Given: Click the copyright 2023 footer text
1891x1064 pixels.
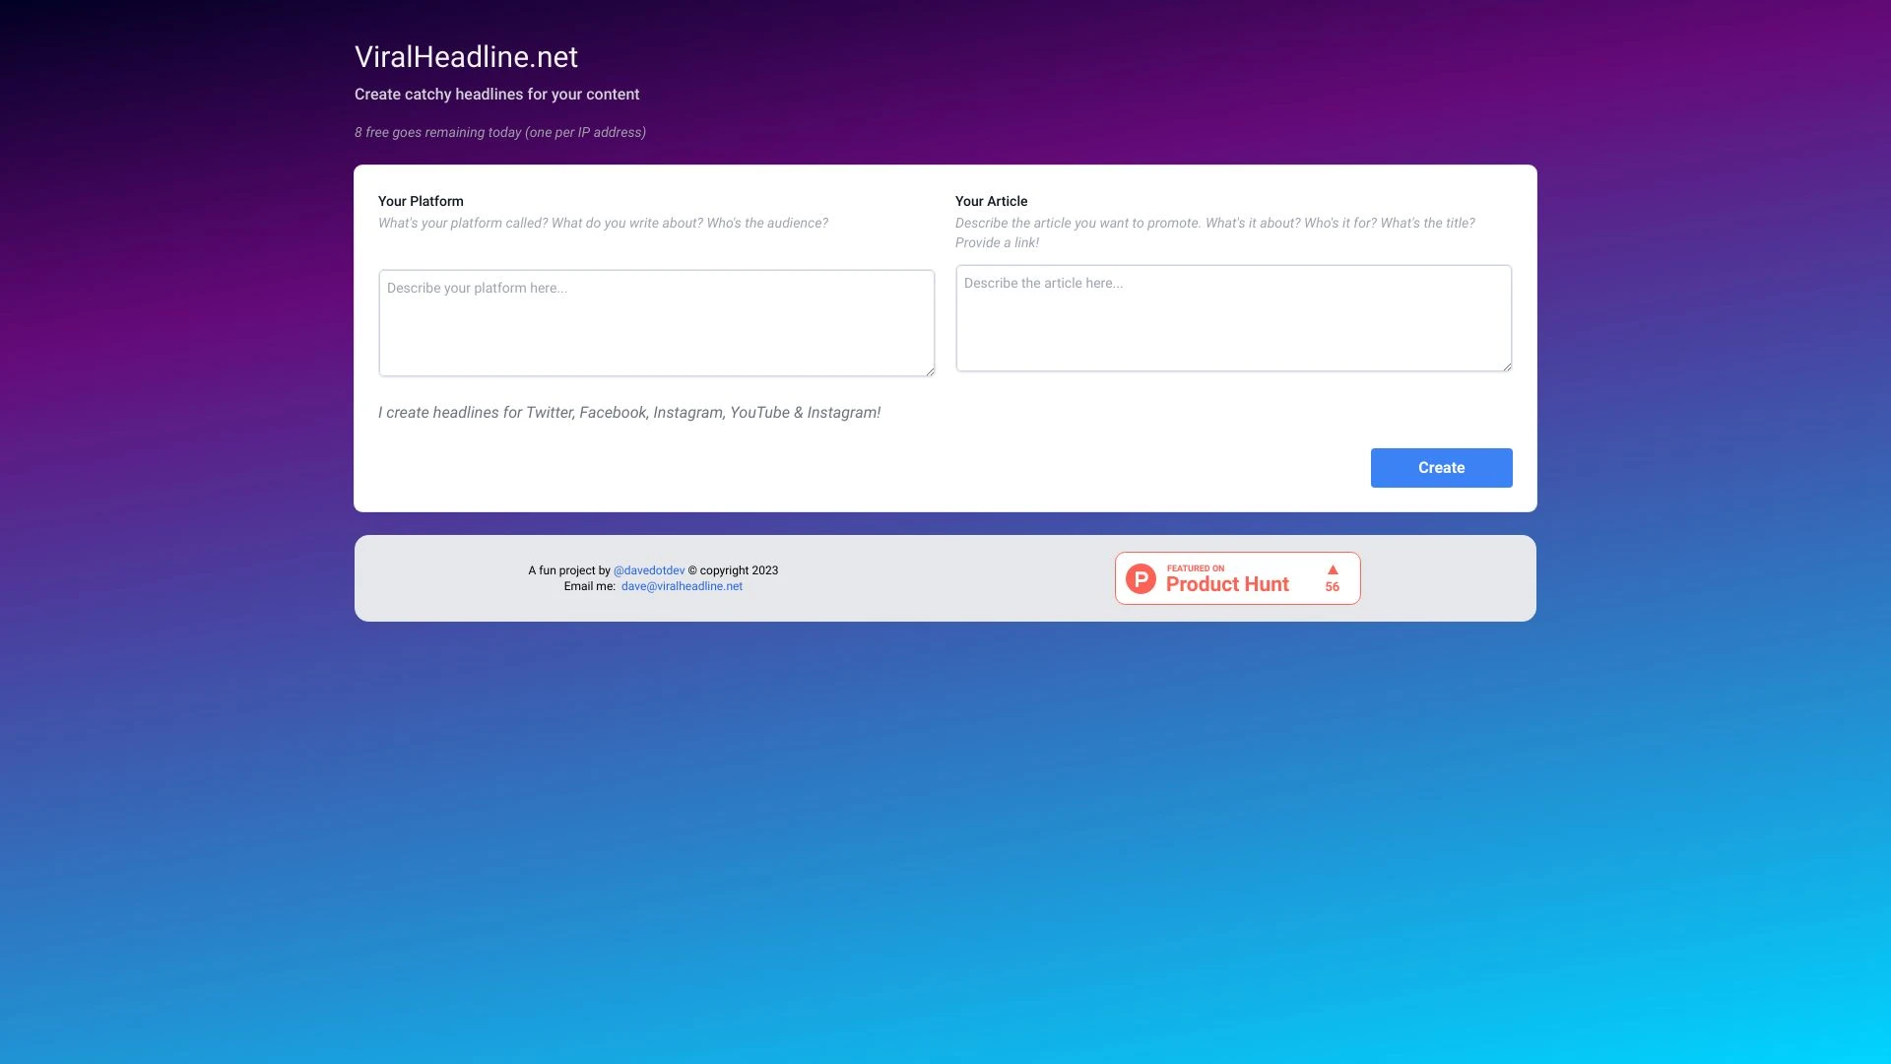Looking at the screenshot, I should tap(733, 570).
